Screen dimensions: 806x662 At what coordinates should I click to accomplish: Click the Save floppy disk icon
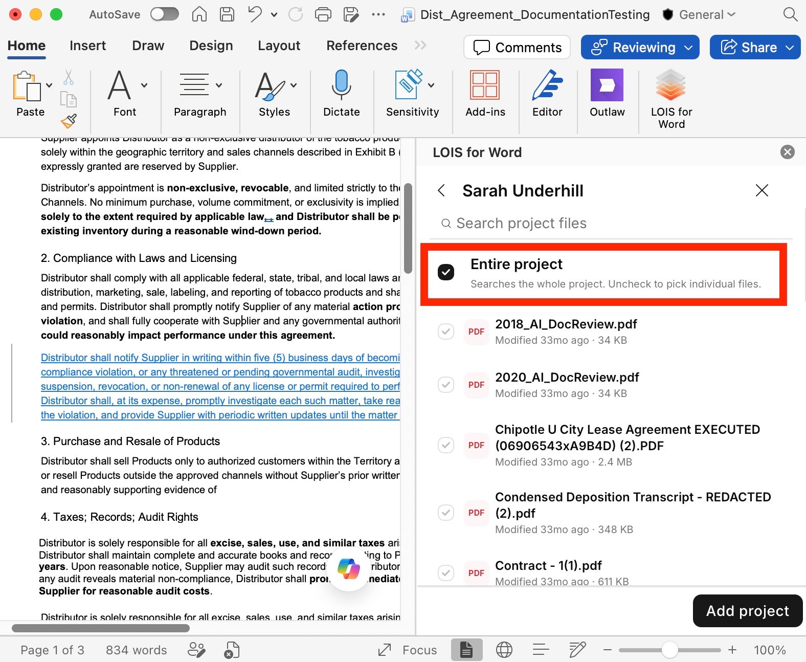pyautogui.click(x=227, y=14)
